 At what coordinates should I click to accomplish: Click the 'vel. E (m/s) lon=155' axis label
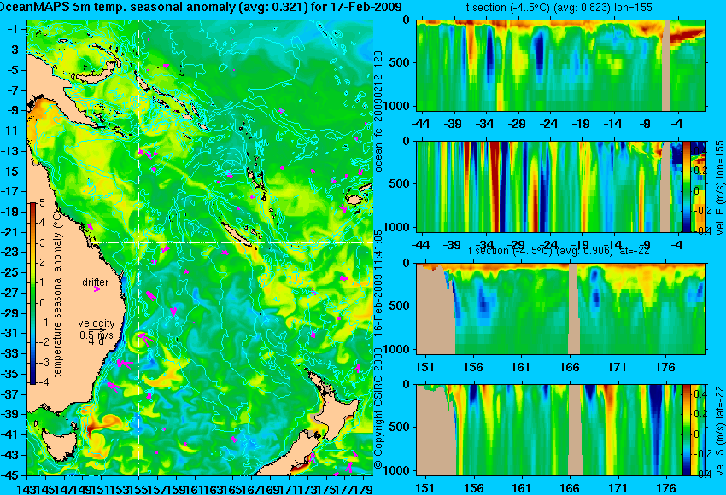tap(719, 188)
